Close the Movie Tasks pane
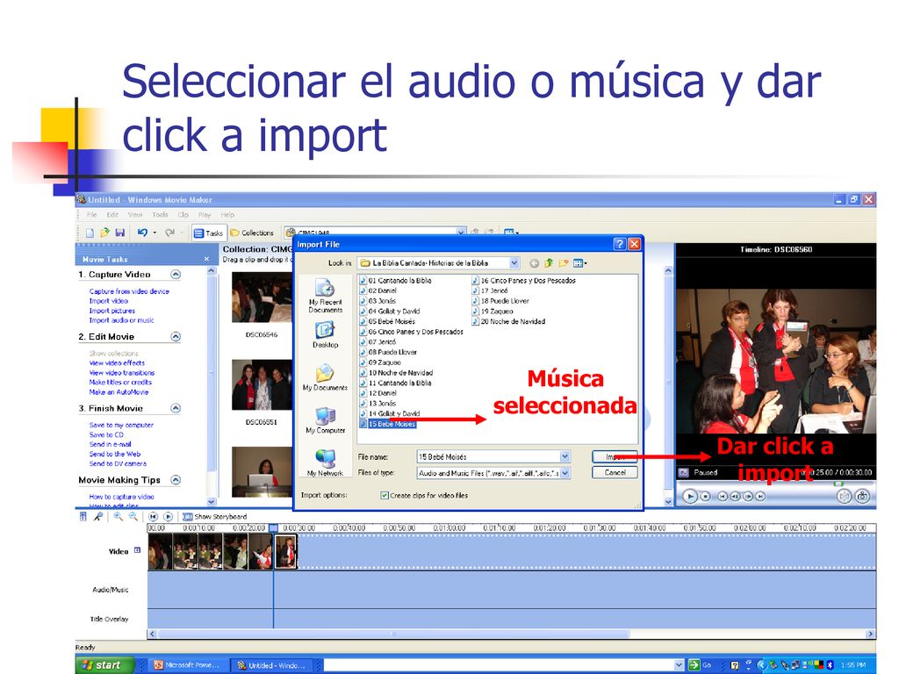 pos(206,259)
